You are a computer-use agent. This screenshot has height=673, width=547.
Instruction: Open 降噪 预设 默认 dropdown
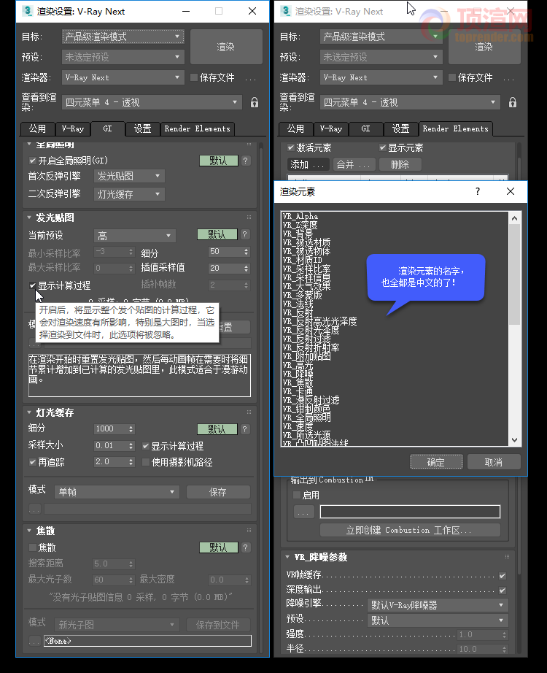click(438, 620)
